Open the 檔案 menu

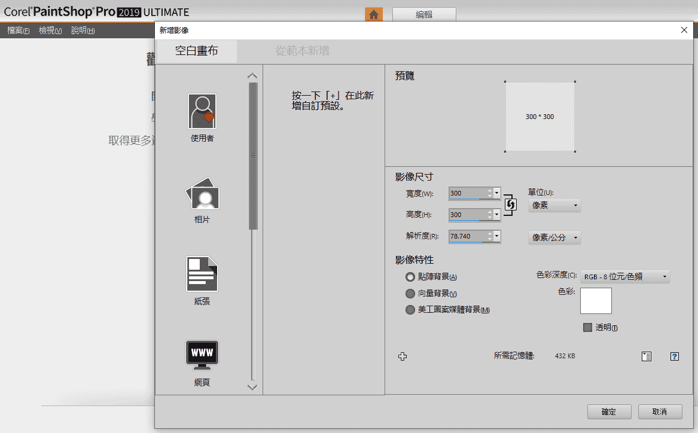(19, 31)
